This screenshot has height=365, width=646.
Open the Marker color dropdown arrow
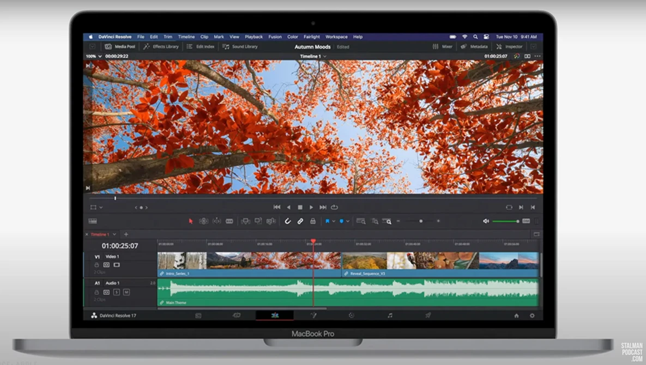(x=348, y=221)
